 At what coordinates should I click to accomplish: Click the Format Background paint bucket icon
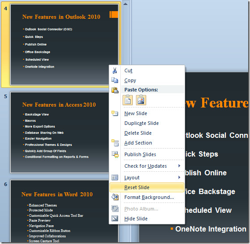tap(115, 197)
